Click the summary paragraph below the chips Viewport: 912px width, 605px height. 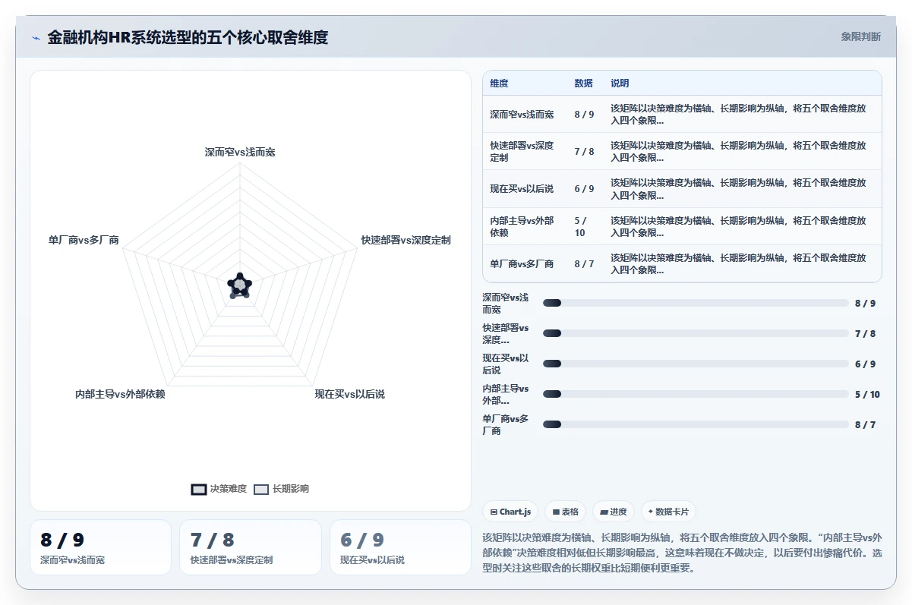click(x=682, y=551)
